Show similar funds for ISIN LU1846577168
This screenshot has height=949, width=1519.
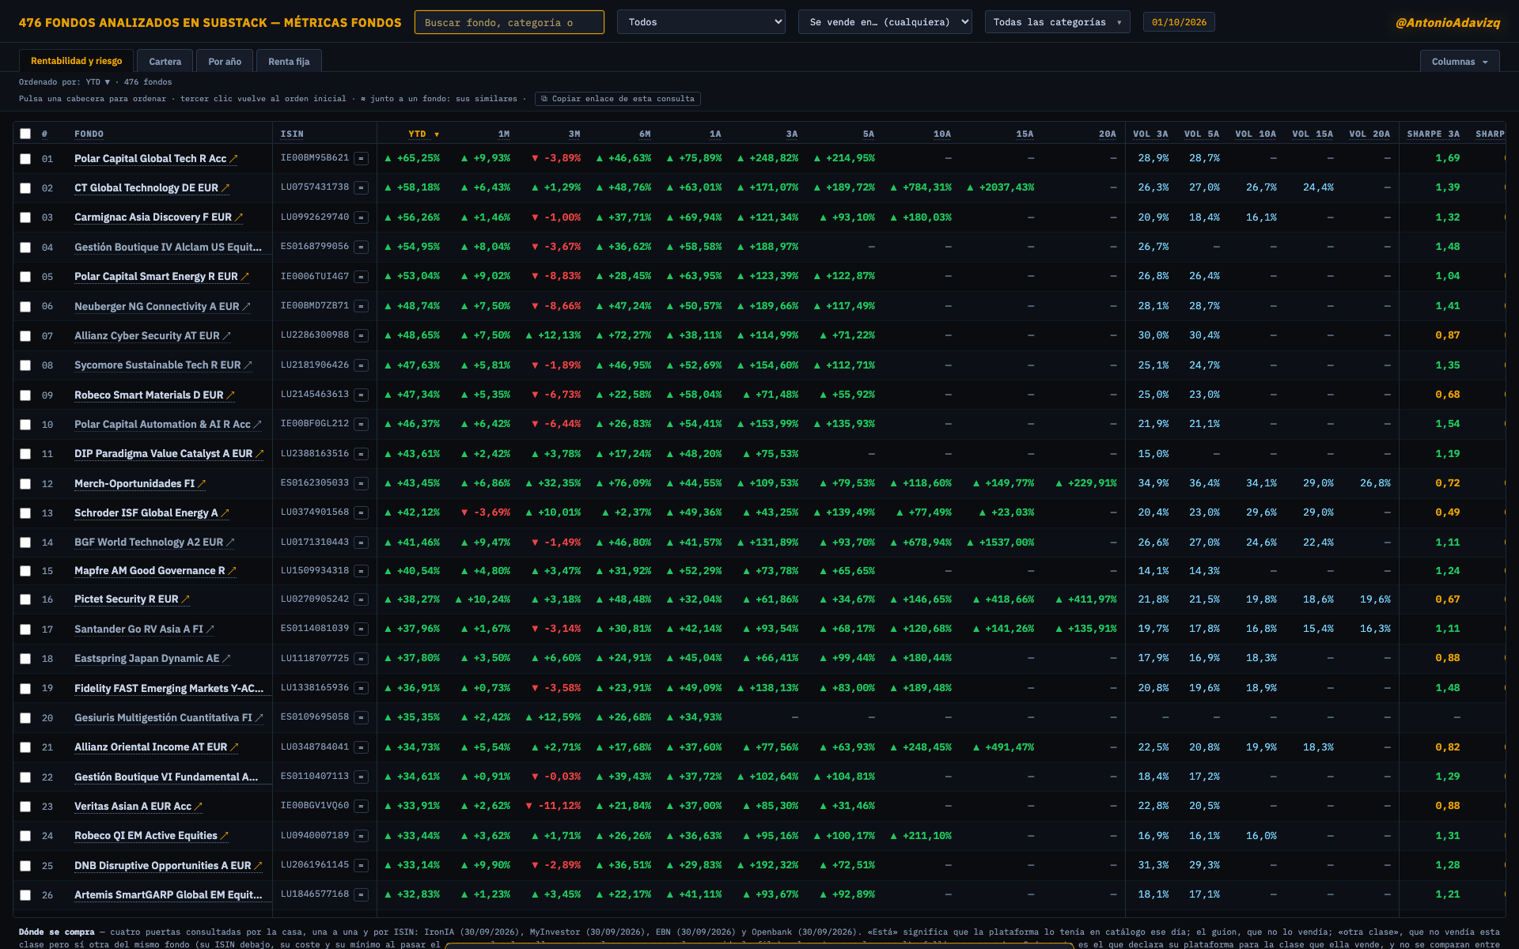[361, 894]
